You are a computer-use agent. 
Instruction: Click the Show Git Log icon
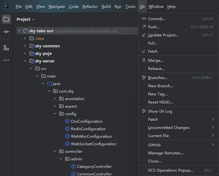pos(144,111)
